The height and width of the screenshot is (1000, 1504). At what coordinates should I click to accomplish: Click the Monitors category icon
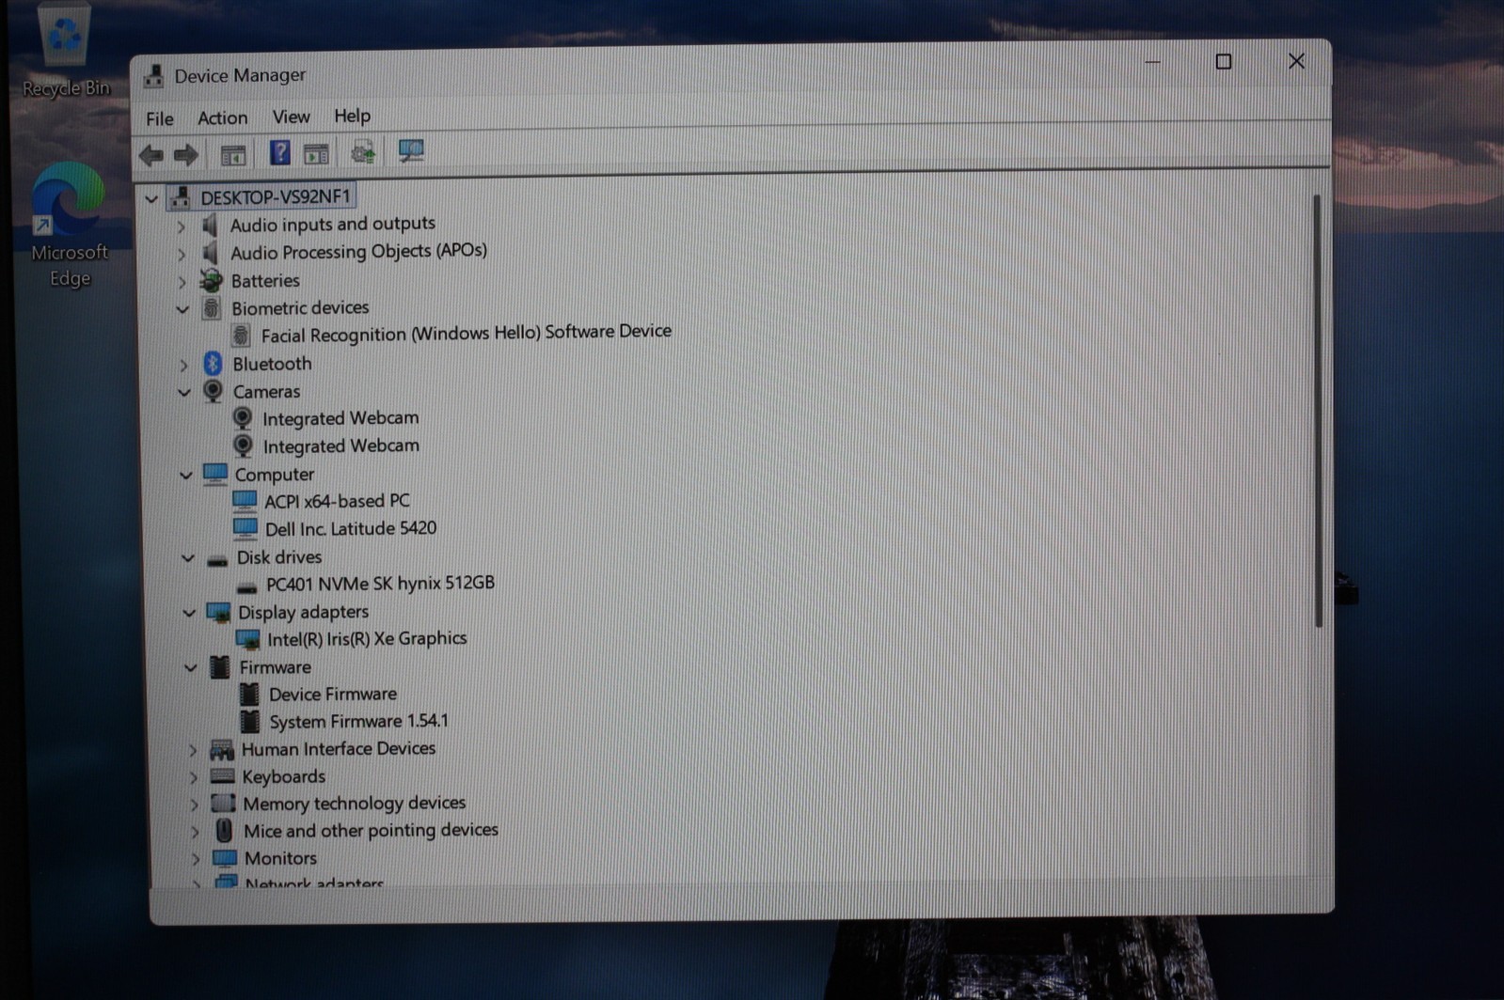[224, 858]
